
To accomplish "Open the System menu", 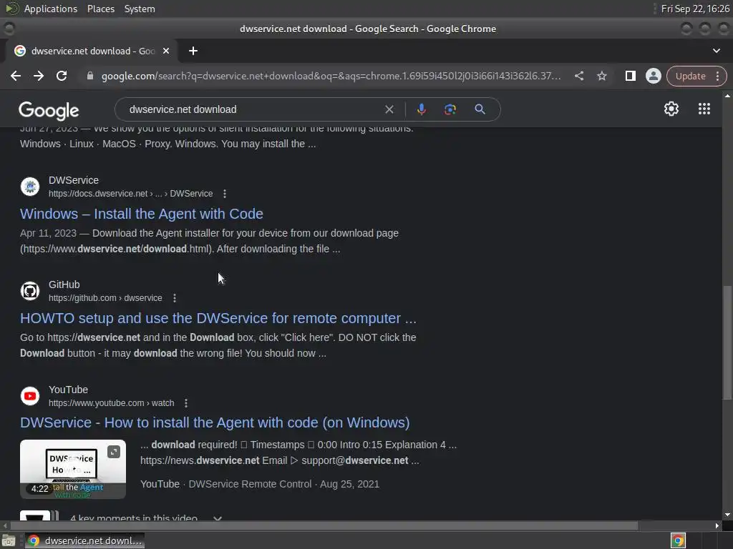I will [140, 9].
